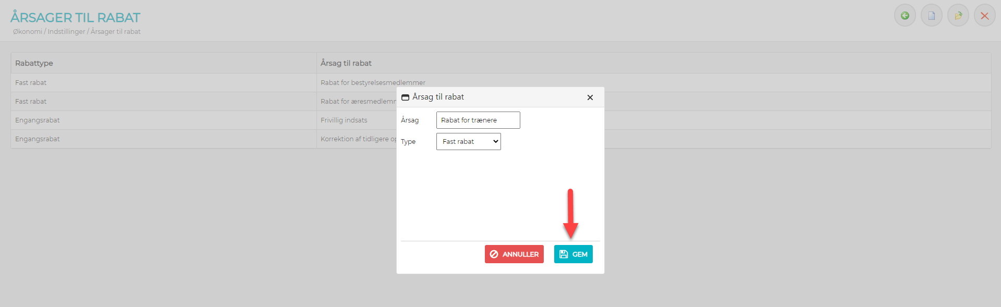Screen dimensions: 1001x307
Task: Open the Type dropdown showing Fast rabat
Action: (x=468, y=142)
